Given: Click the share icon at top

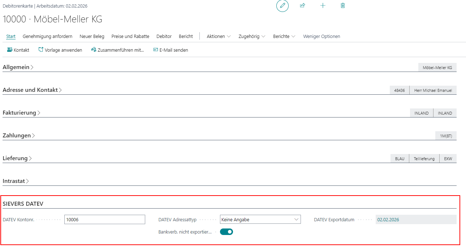Looking at the screenshot, I should click(303, 6).
